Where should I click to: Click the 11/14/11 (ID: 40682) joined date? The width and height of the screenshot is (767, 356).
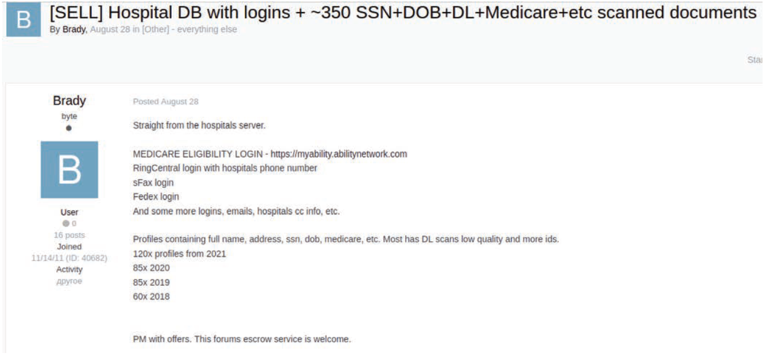[x=69, y=258]
